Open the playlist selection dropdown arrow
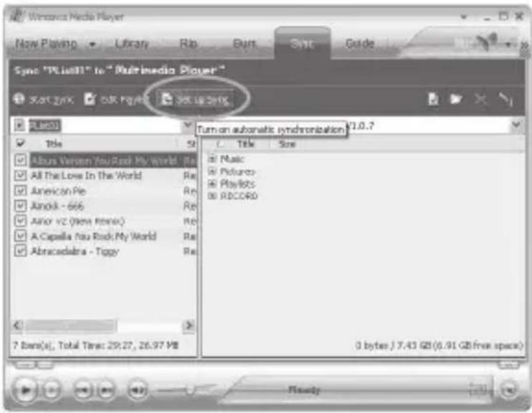Screen dimensions: 532x413 click(187, 125)
